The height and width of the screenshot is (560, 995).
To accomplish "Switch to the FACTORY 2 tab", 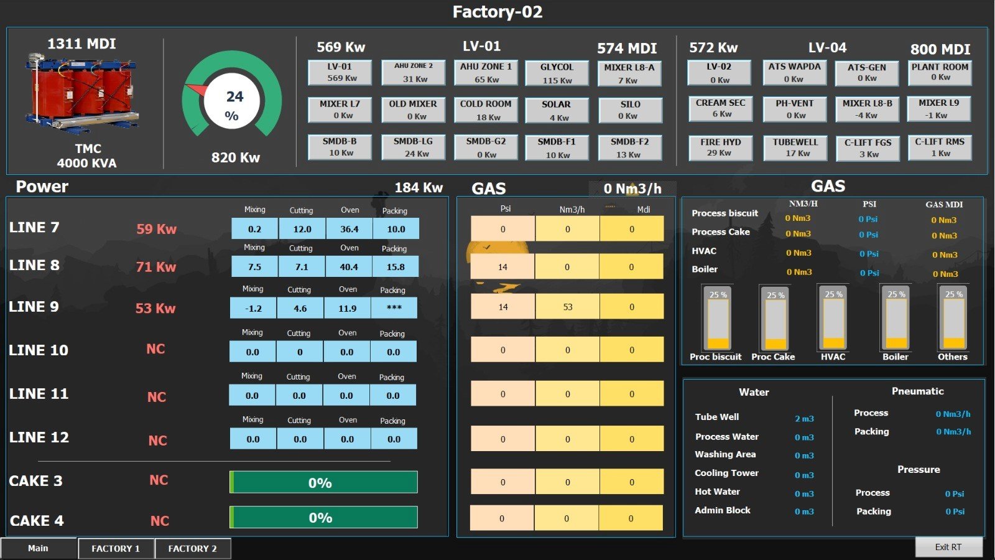I will tap(193, 548).
